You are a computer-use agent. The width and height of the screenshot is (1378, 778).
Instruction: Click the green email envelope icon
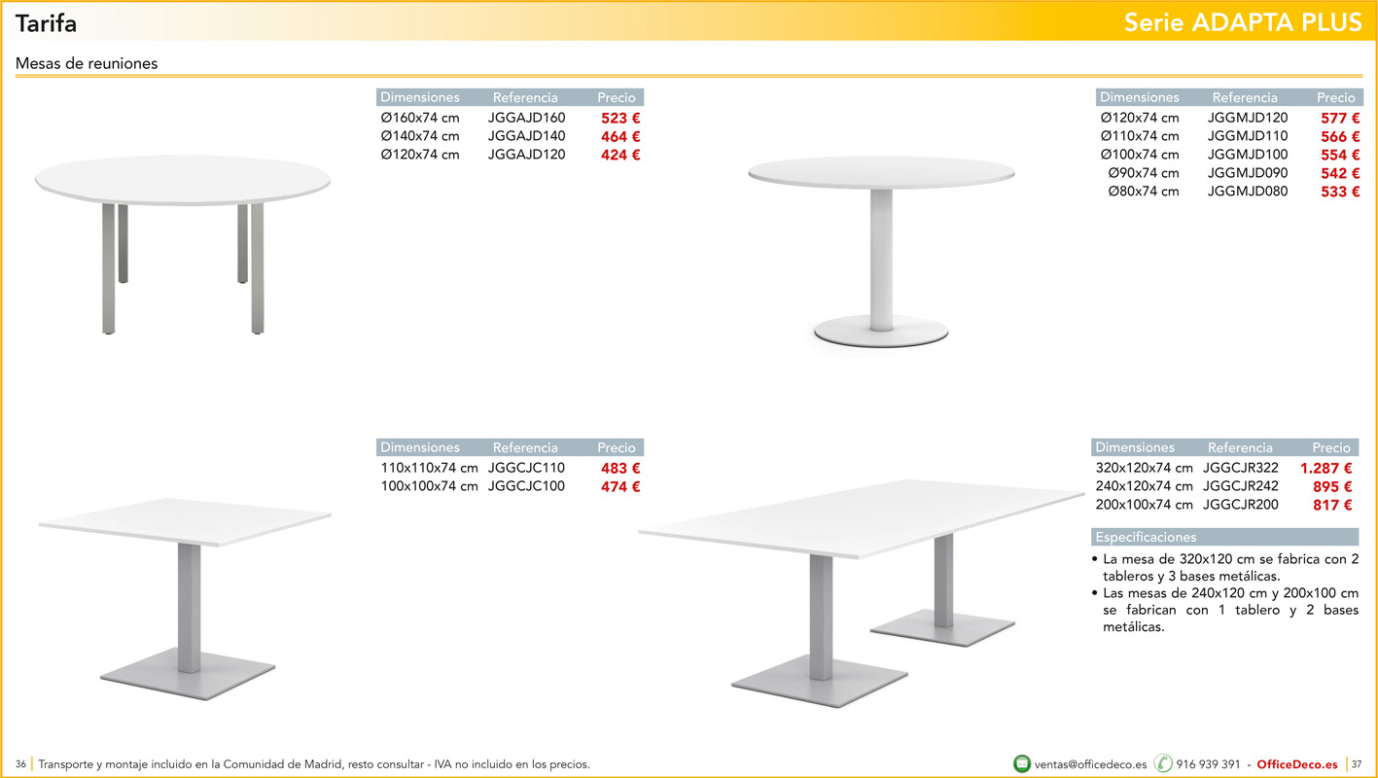click(1022, 764)
